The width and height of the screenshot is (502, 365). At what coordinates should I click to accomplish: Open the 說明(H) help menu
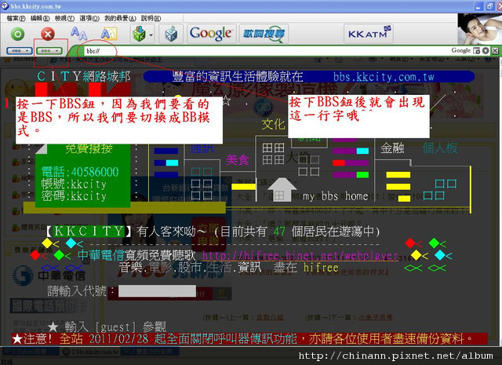(x=151, y=18)
